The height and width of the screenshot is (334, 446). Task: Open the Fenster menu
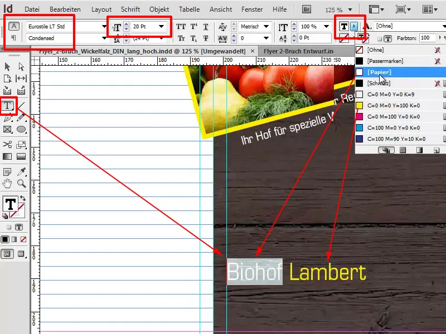tap(252, 9)
